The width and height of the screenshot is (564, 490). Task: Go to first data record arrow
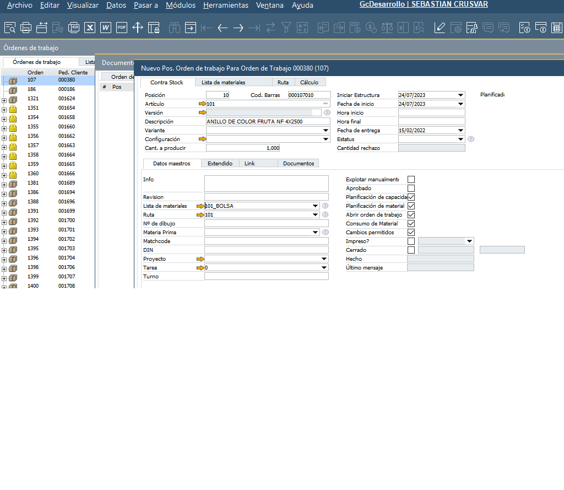click(x=207, y=28)
